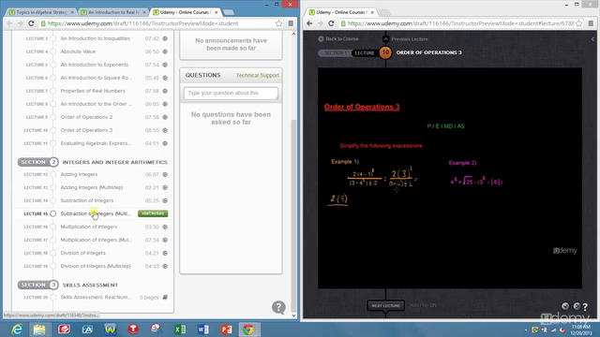600x337 pixels.
Task: Click the green W application taskbar icon
Action: [x=111, y=329]
